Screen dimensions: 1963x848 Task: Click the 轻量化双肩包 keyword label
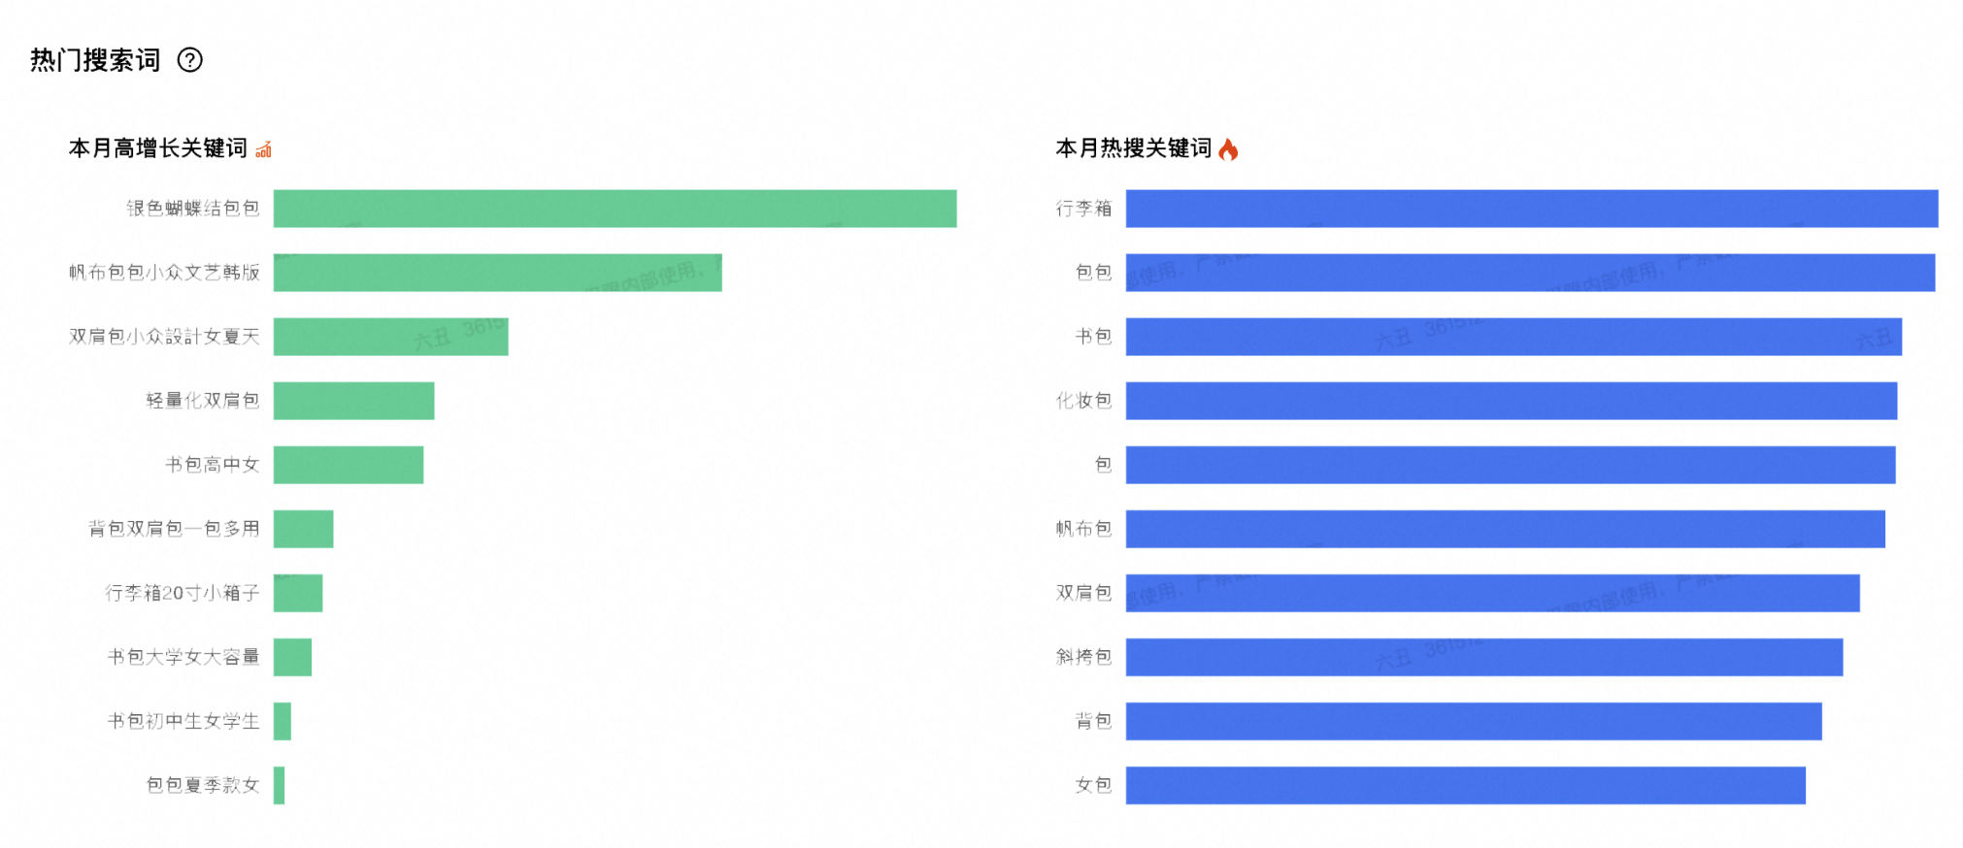click(203, 401)
